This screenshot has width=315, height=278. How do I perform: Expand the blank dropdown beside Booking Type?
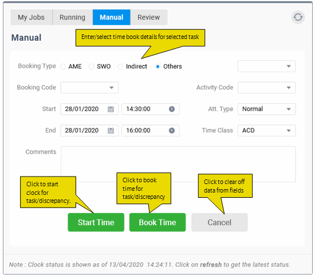[266, 66]
